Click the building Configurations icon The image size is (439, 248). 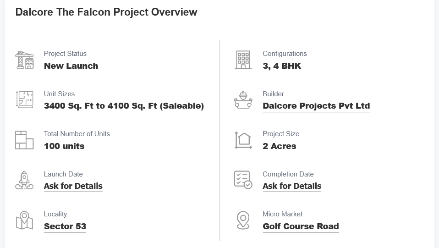[243, 60]
